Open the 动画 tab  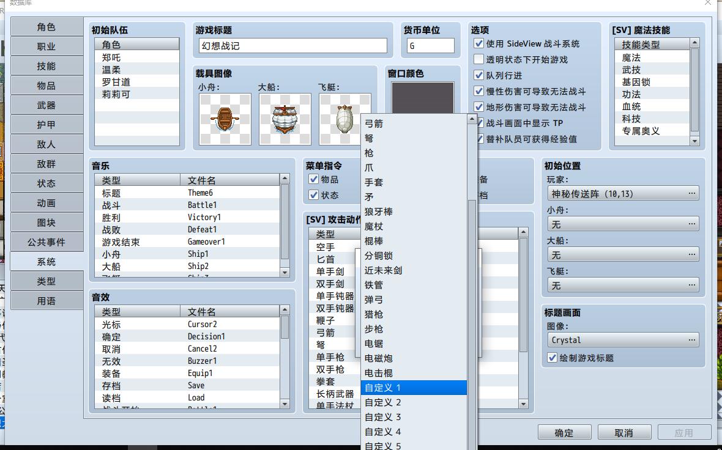point(47,203)
